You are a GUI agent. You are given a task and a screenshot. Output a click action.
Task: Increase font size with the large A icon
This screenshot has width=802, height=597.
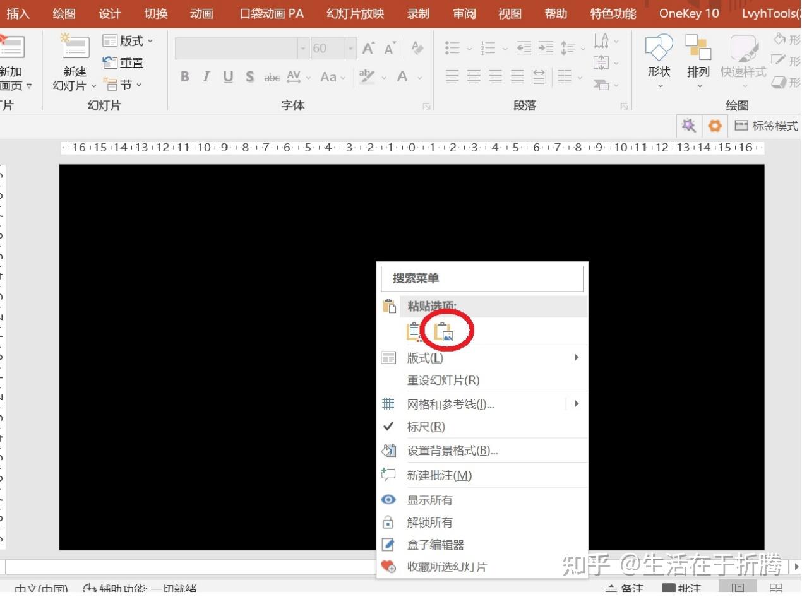tap(369, 48)
